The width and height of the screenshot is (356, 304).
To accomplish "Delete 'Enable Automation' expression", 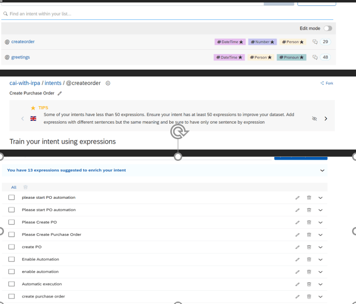I will point(309,260).
